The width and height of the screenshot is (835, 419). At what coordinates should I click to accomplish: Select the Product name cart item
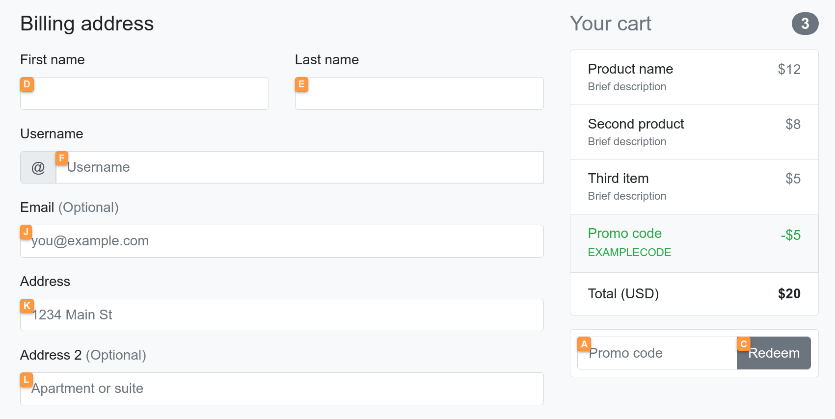630,69
